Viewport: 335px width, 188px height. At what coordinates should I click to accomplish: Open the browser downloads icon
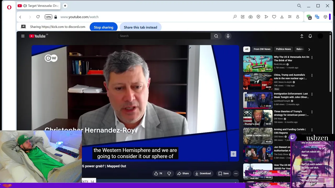[282, 17]
